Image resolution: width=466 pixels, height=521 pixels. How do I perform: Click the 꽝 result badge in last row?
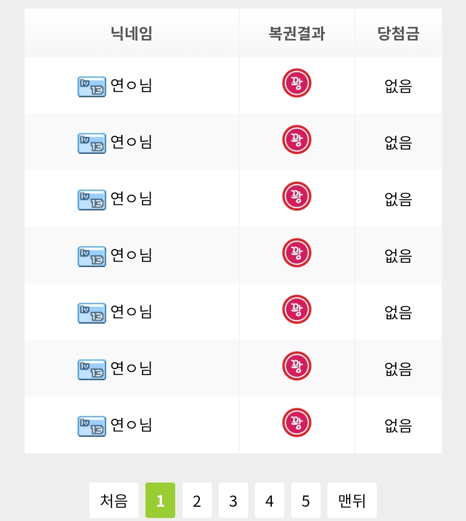coord(297,423)
